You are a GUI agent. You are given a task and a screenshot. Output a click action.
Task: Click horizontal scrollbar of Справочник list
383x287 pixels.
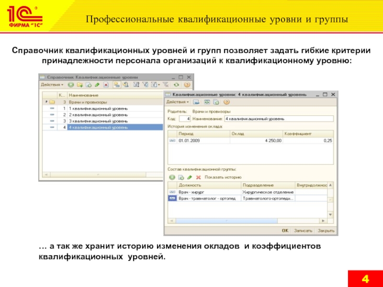tap(98, 175)
